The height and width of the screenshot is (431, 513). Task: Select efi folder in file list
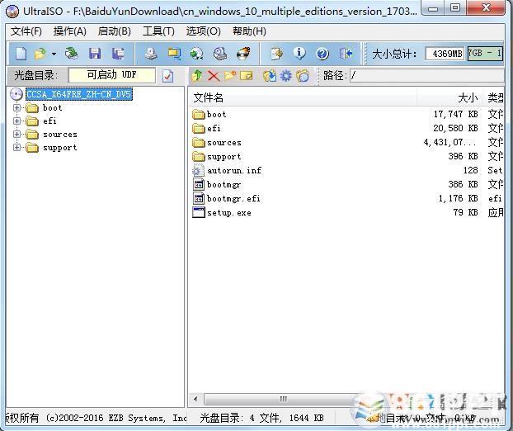[214, 128]
